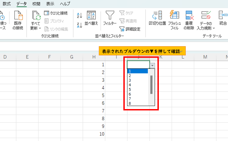Choose 7 in the dropdown list

point(138,99)
